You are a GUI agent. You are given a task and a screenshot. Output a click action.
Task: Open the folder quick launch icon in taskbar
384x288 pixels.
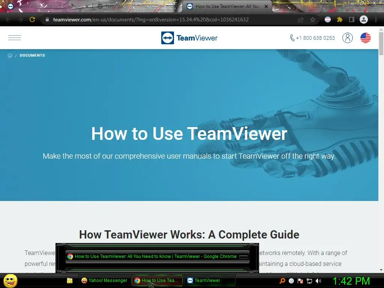click(70, 280)
